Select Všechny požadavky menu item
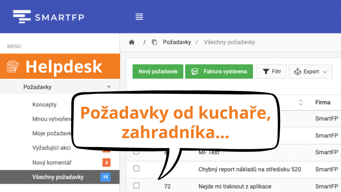Screen dimensions: 341x192 (58, 177)
